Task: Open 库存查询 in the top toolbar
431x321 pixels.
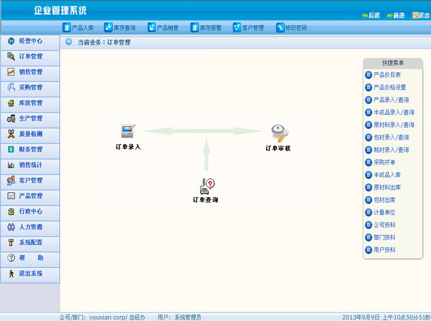Action: click(120, 28)
